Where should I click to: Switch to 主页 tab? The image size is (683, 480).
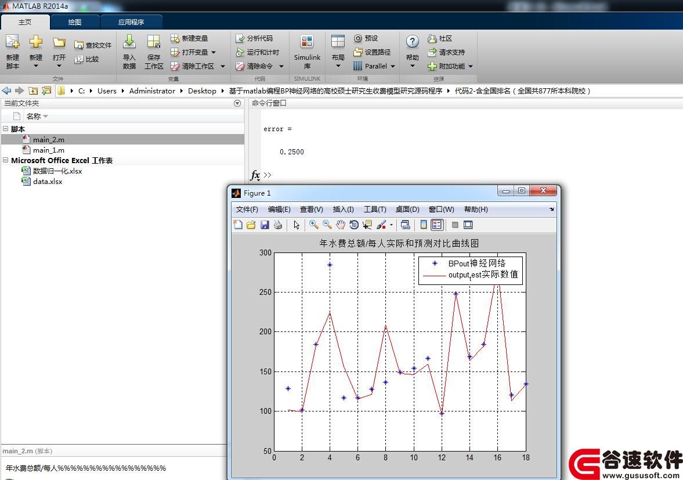(26, 22)
